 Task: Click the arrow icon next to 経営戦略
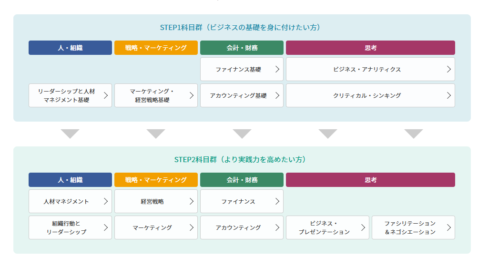pyautogui.click(x=192, y=201)
